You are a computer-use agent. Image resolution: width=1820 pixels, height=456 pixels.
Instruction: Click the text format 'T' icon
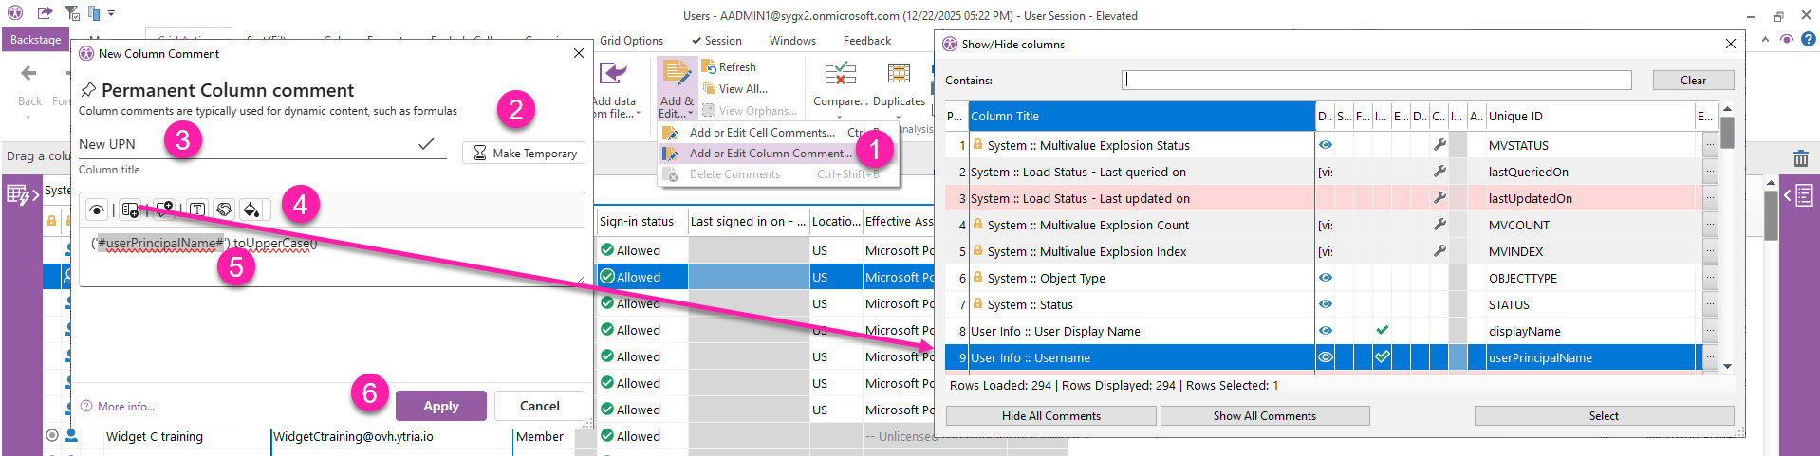[196, 210]
